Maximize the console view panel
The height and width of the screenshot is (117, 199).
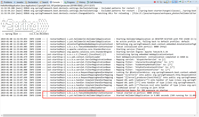tap(196, 2)
